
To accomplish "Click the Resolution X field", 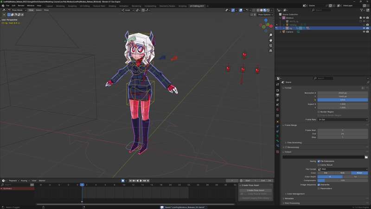I will click(x=343, y=93).
